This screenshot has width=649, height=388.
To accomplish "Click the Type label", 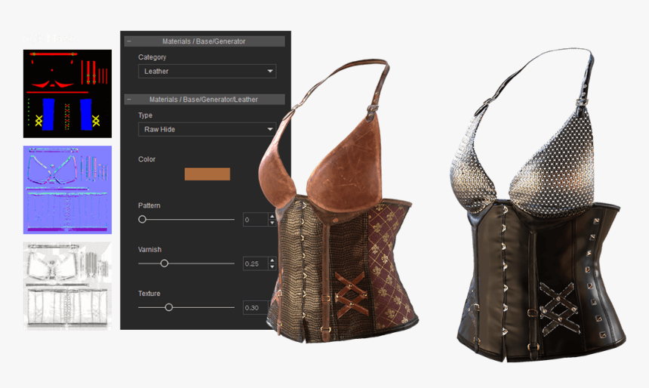I will pos(146,115).
